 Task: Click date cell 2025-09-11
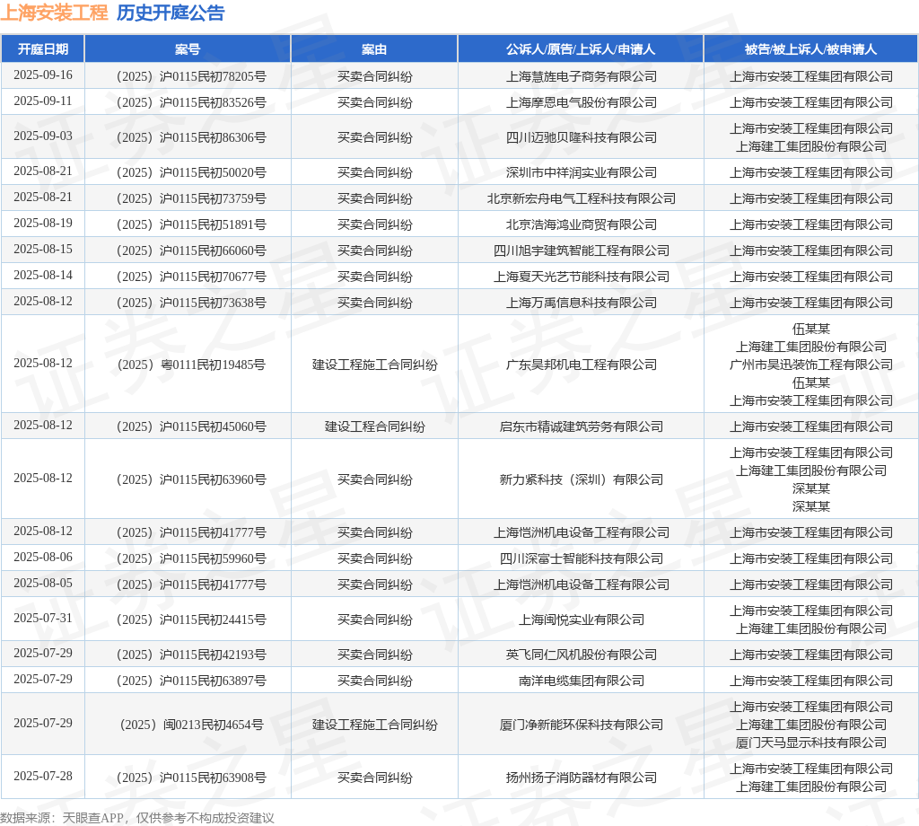(x=43, y=101)
